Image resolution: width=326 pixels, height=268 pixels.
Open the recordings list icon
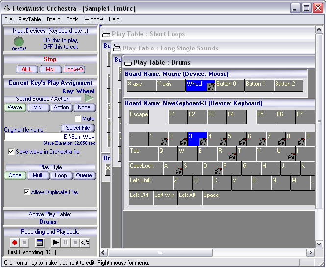tap(40, 243)
